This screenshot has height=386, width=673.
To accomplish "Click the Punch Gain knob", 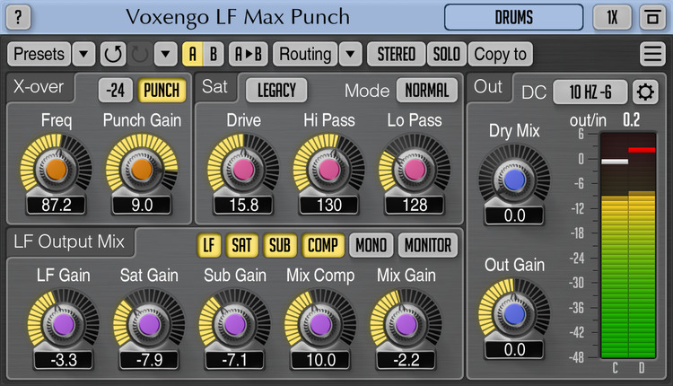I will pos(142,169).
